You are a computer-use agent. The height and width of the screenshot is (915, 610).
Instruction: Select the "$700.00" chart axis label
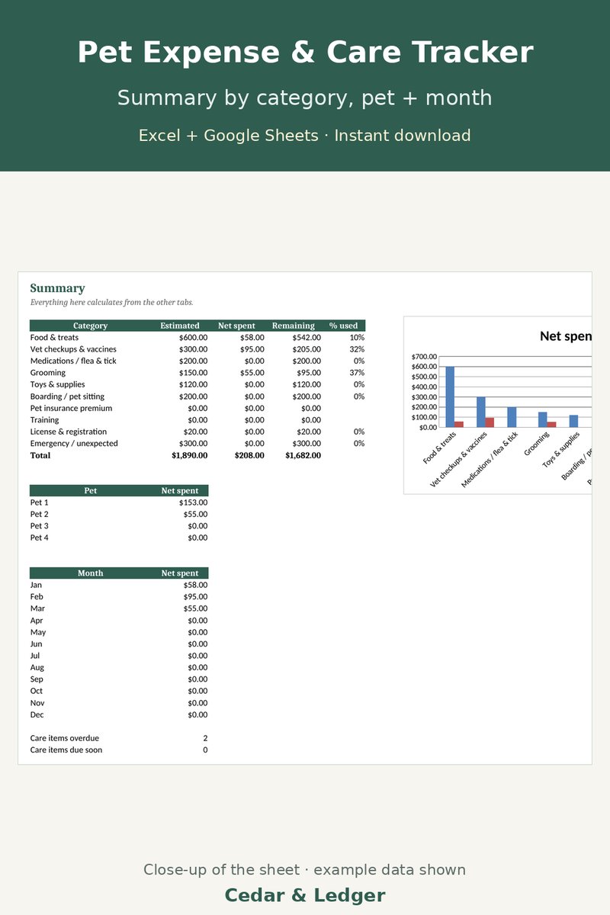point(424,357)
